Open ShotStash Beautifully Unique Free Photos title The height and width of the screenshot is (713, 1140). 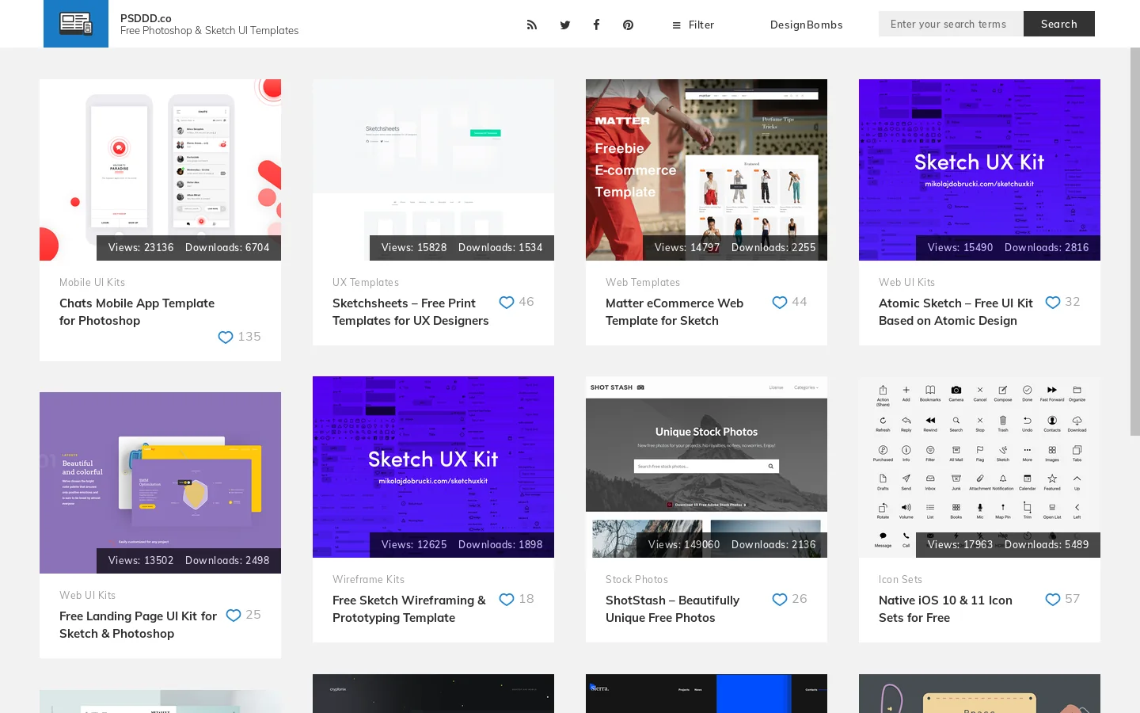[672, 609]
